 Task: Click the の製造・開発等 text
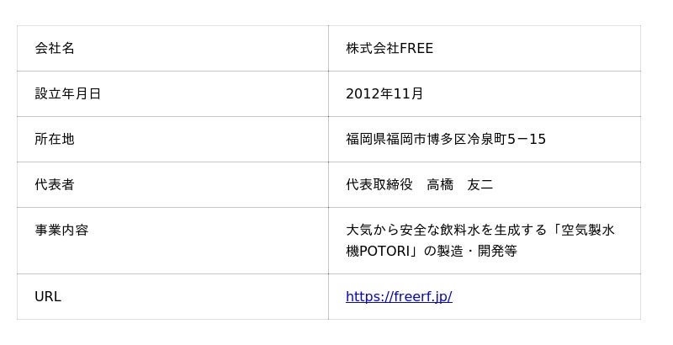[469, 252]
